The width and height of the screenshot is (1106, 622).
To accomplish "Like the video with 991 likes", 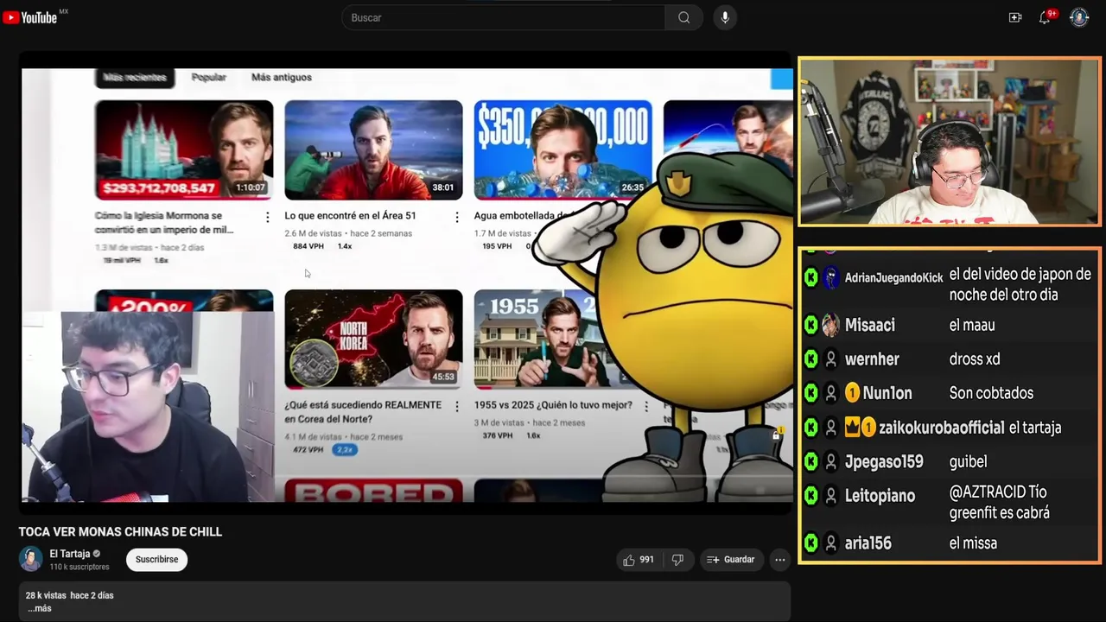I will tap(638, 560).
